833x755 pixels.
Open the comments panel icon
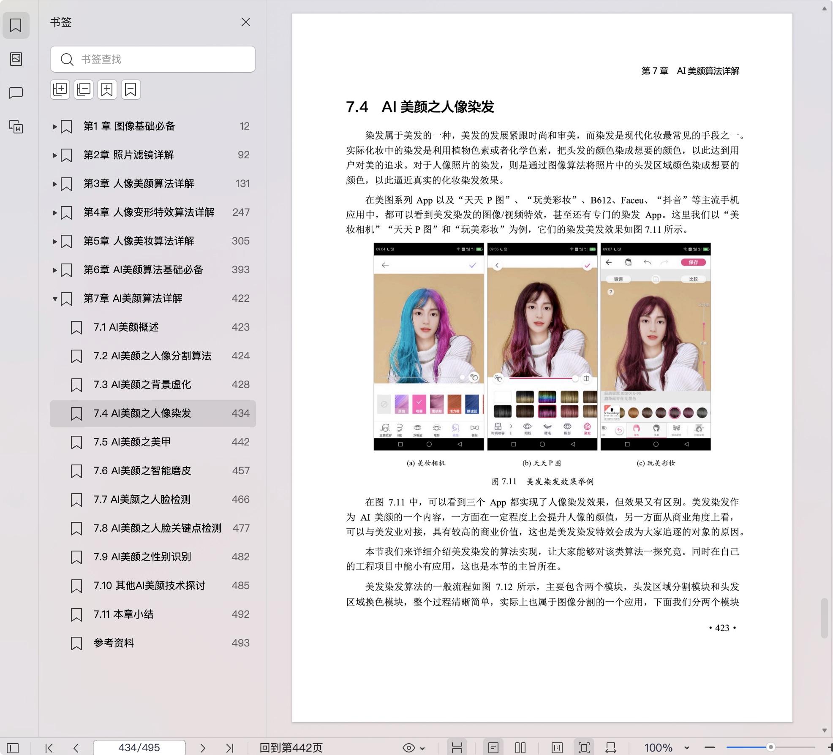click(16, 92)
